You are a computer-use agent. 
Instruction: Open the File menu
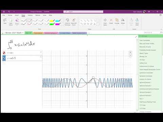click(x=4, y=15)
